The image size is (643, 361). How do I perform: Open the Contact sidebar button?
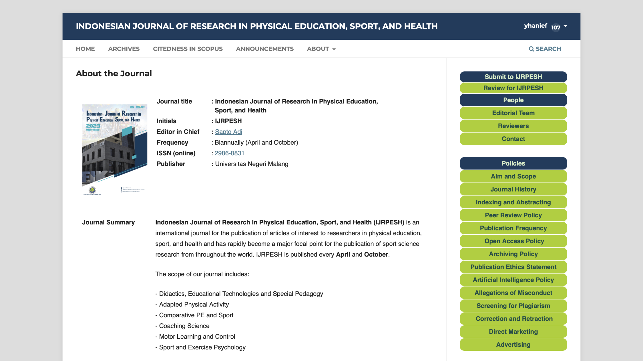pyautogui.click(x=513, y=139)
